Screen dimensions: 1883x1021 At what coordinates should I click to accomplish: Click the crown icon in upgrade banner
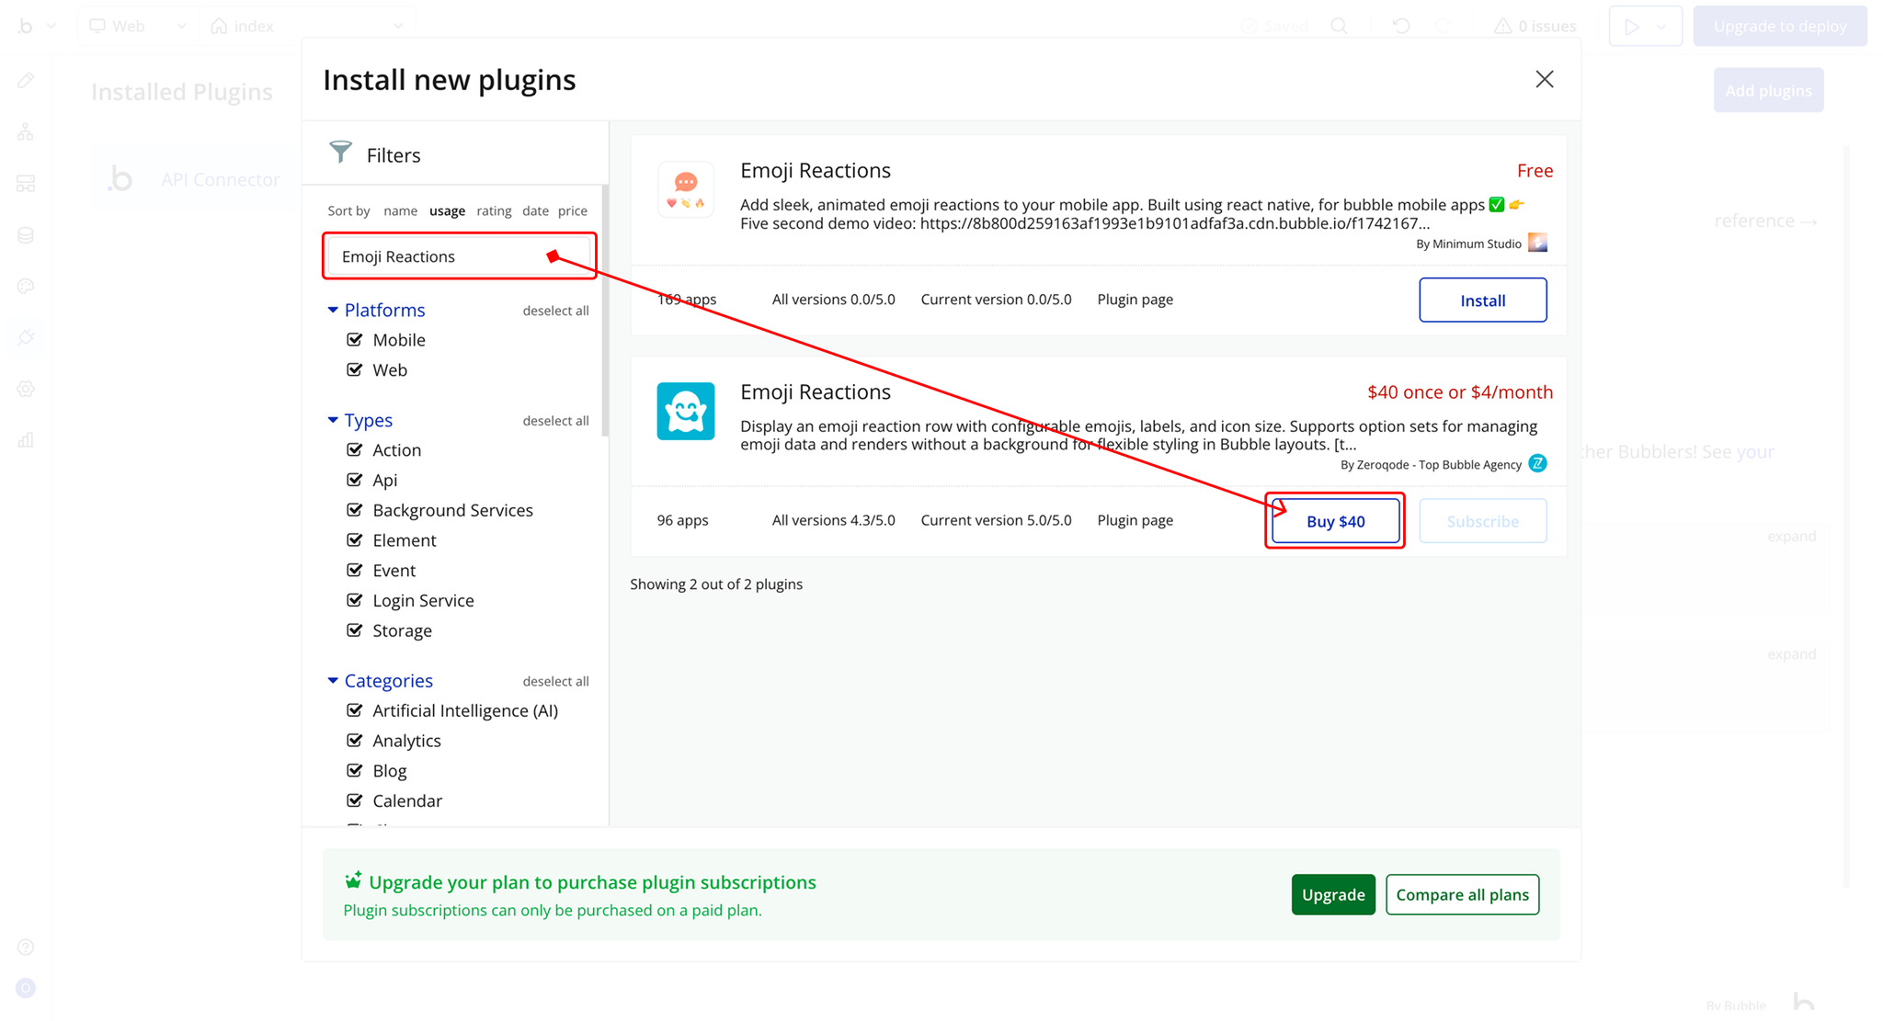click(x=353, y=880)
